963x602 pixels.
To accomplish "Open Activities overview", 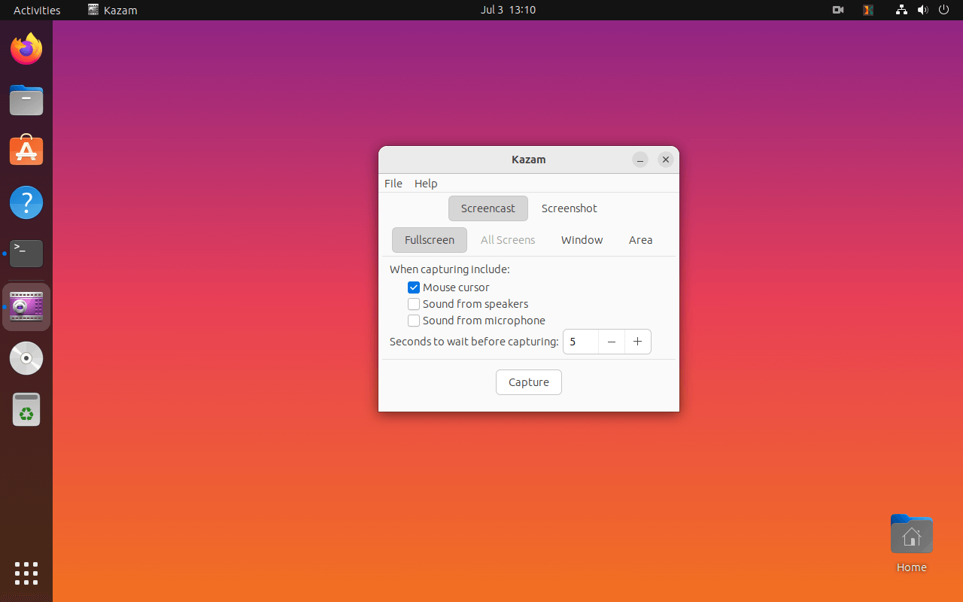I will point(37,10).
